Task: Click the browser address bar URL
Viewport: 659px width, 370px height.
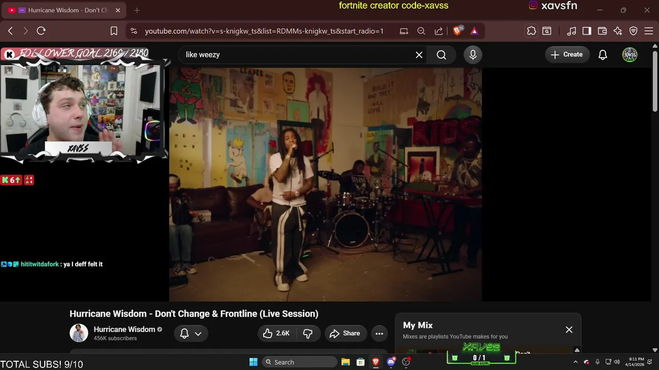Action: tap(264, 31)
